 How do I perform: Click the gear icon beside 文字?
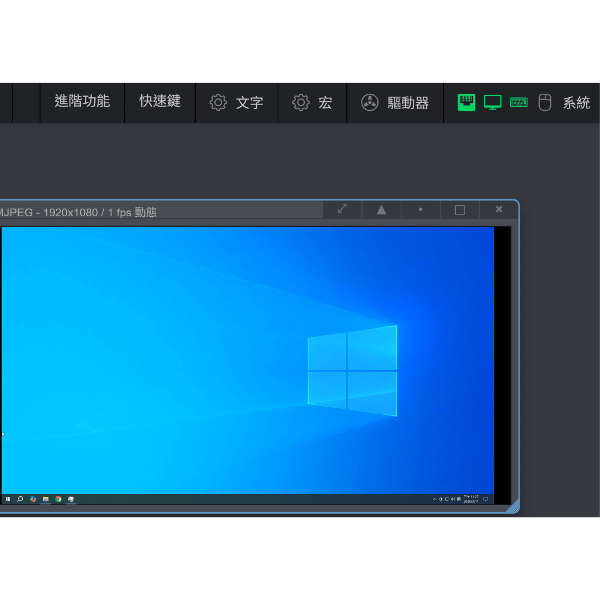[218, 103]
